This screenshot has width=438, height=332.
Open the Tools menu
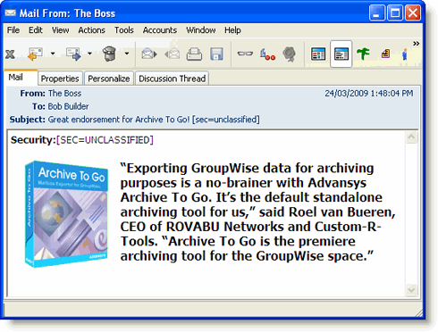[x=124, y=30]
